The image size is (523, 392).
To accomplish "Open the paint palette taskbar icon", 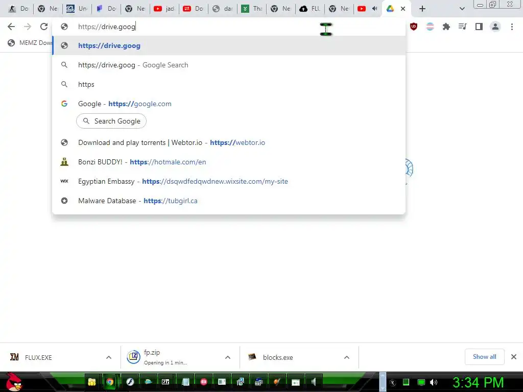I will pyautogui.click(x=277, y=382).
